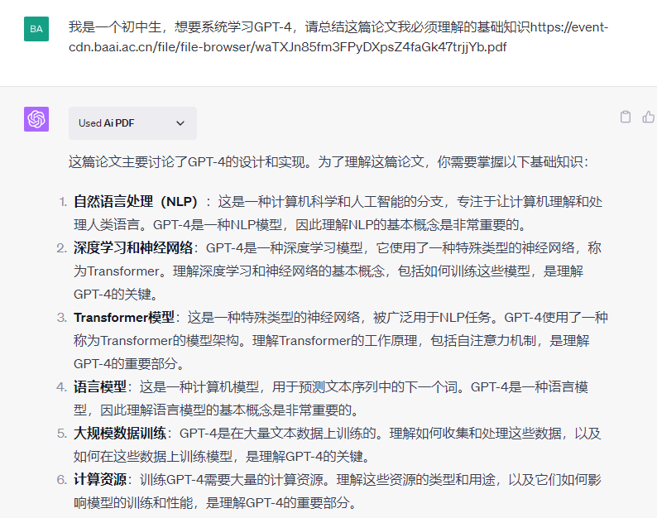
Task: Click the heading Transformer模型
Action: [x=124, y=317]
